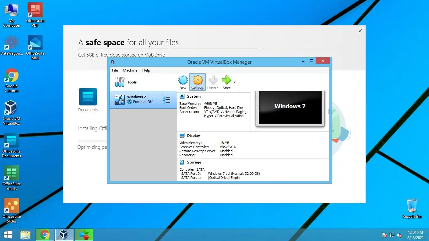Switch to VirtualBox in the taskbar
429x241 pixels.
[64, 235]
